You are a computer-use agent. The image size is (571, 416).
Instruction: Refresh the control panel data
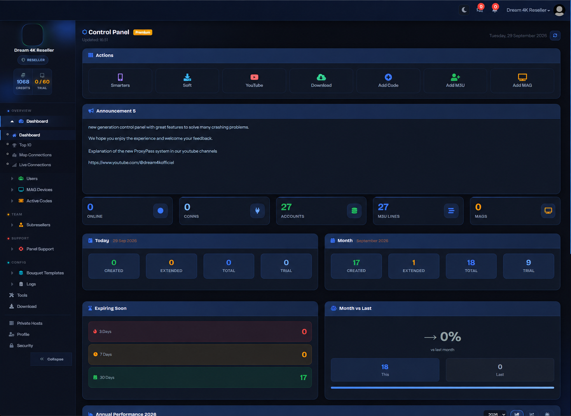(x=555, y=35)
